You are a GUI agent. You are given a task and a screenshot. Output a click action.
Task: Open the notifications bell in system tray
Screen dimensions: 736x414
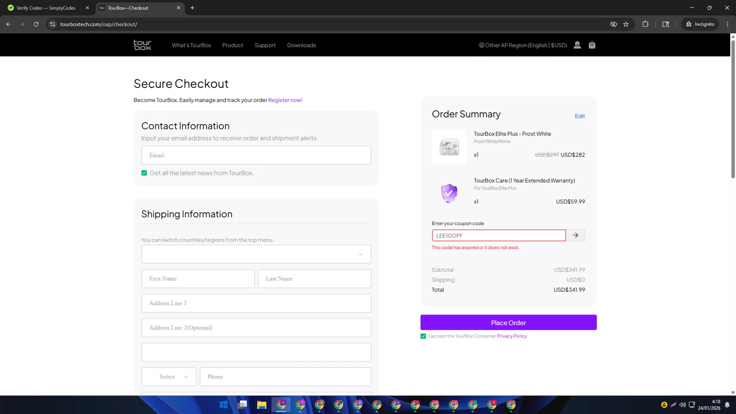click(x=727, y=405)
